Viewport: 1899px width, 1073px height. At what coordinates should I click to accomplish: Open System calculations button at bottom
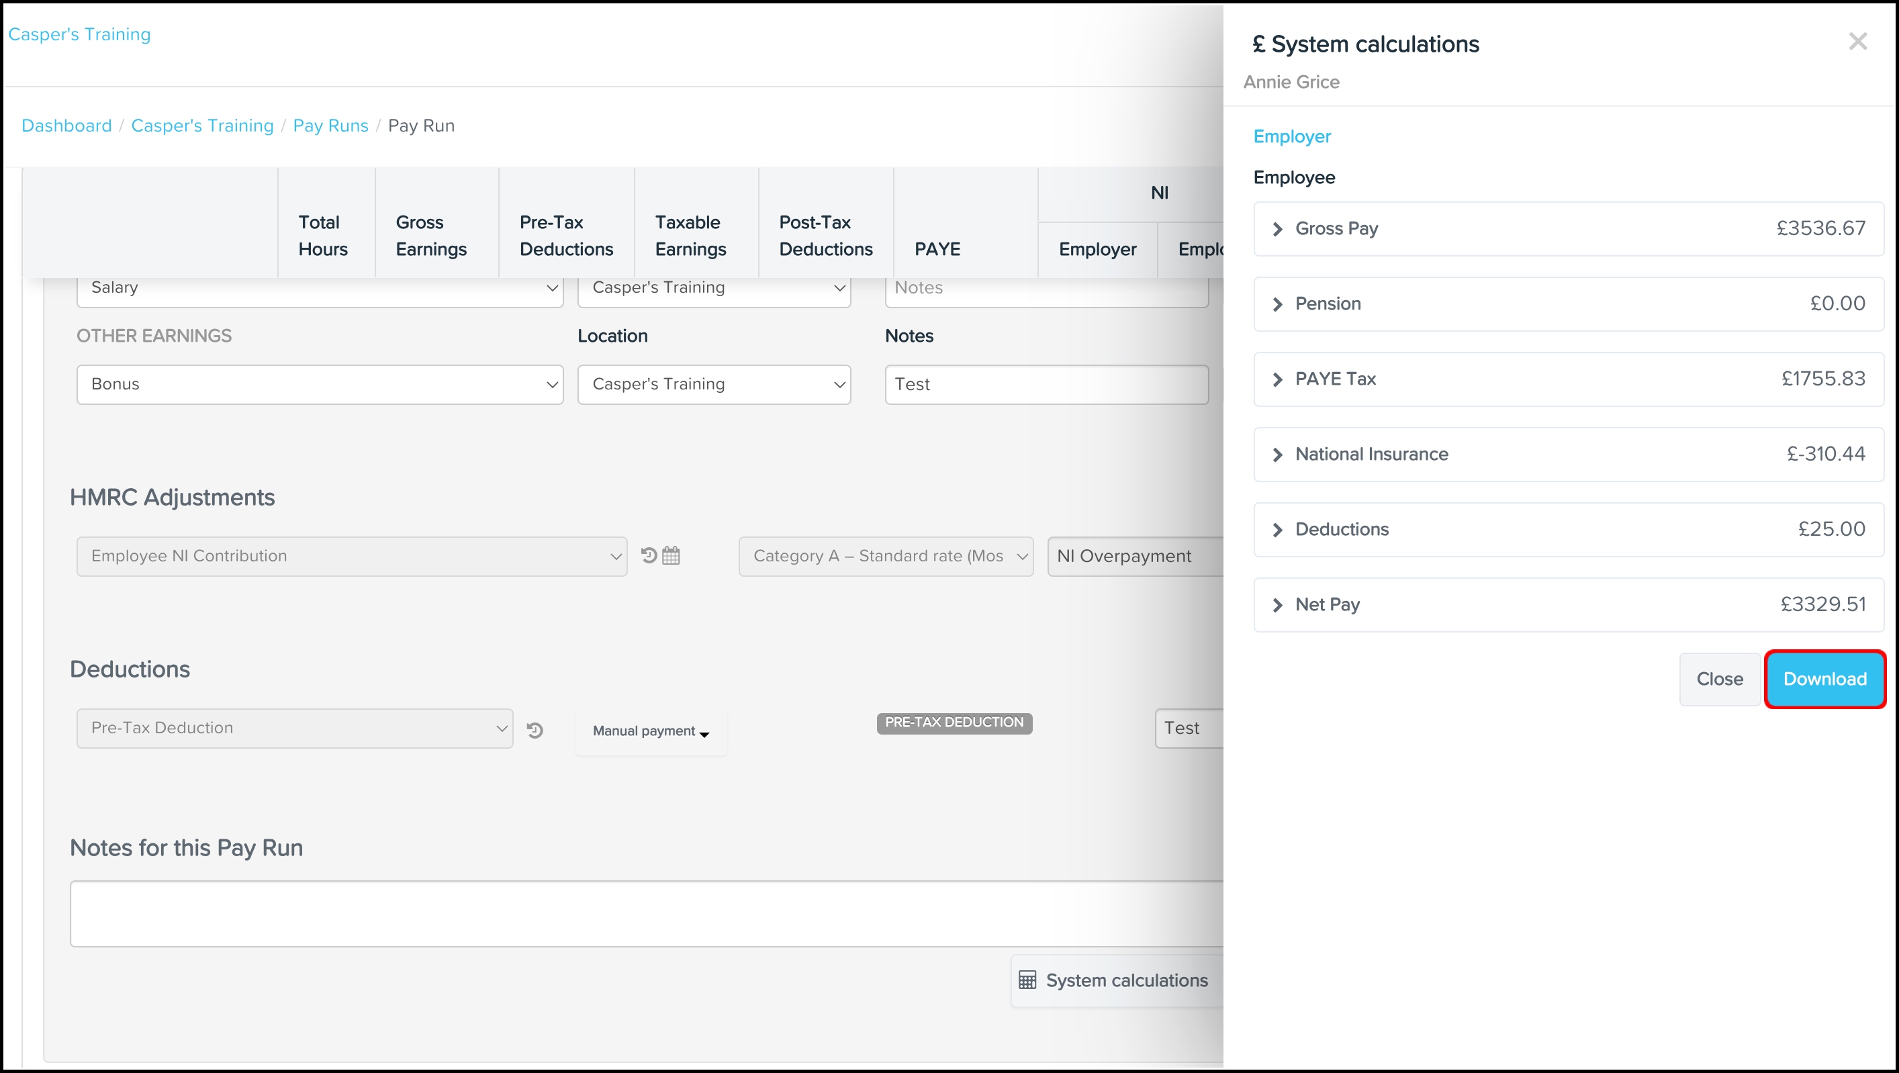point(1117,980)
